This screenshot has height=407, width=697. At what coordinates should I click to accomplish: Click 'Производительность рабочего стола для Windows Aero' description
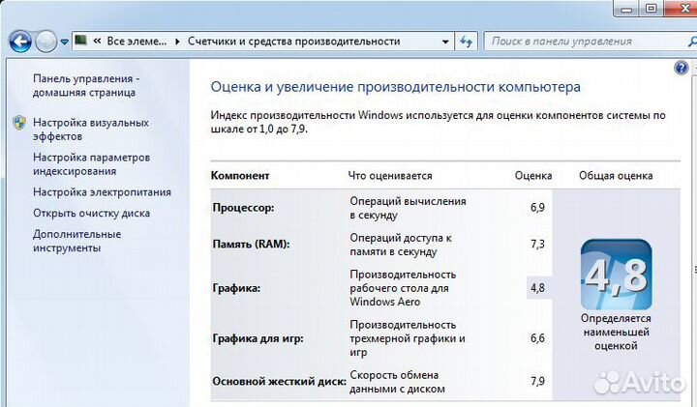coord(403,288)
